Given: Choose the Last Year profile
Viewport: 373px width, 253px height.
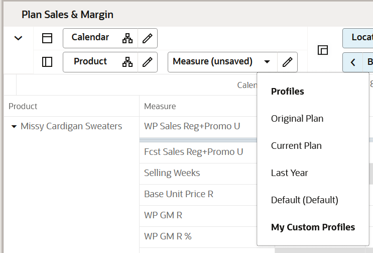Looking at the screenshot, I should [x=290, y=173].
